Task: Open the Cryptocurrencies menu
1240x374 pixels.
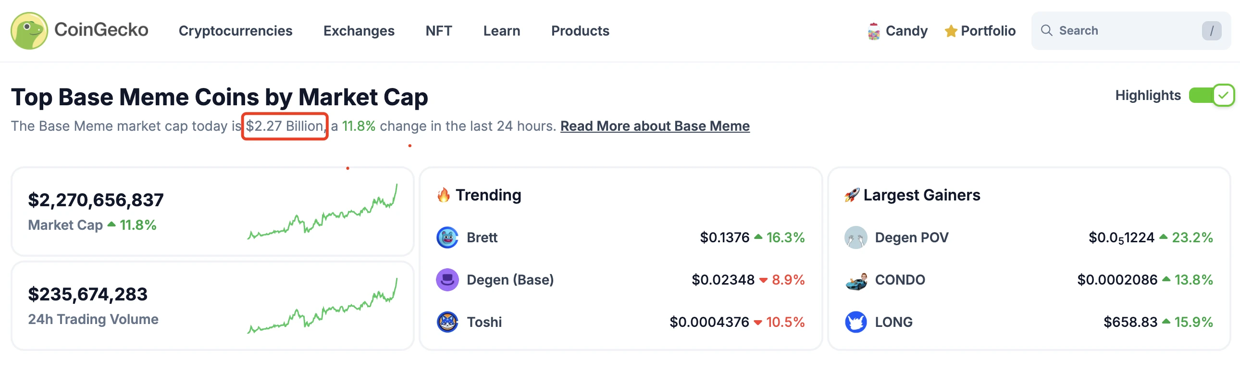Action: point(236,31)
